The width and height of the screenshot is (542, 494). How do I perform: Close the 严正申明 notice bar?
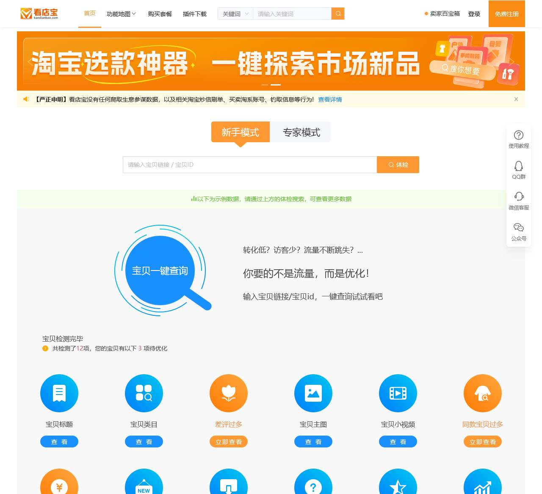516,99
